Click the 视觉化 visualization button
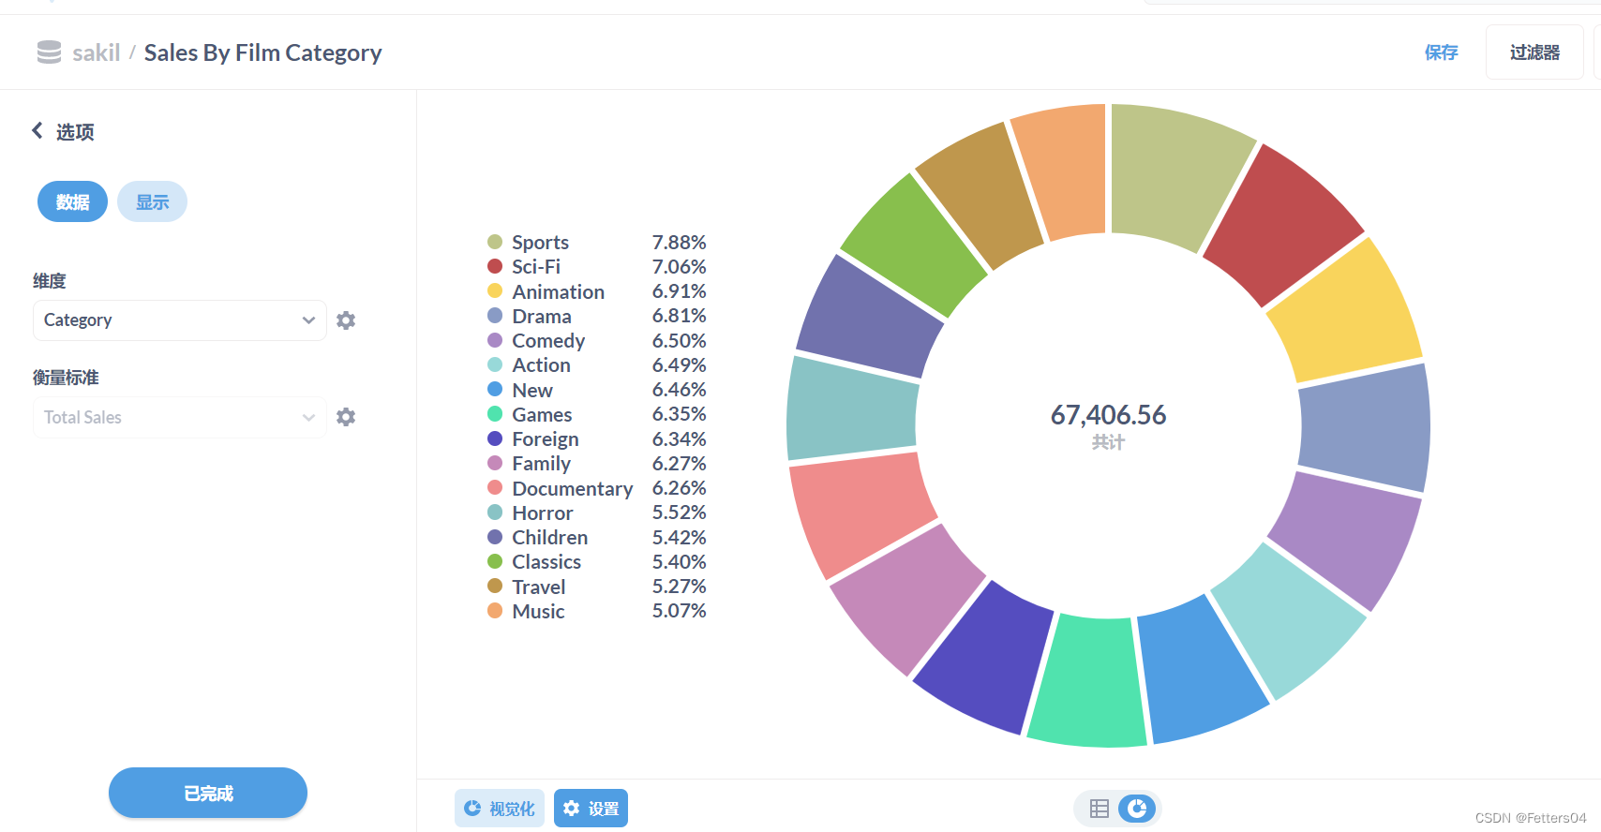This screenshot has width=1601, height=832. (499, 809)
